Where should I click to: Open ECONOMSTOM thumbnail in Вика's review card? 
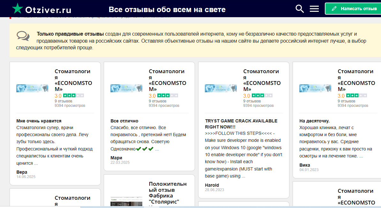click(315, 88)
